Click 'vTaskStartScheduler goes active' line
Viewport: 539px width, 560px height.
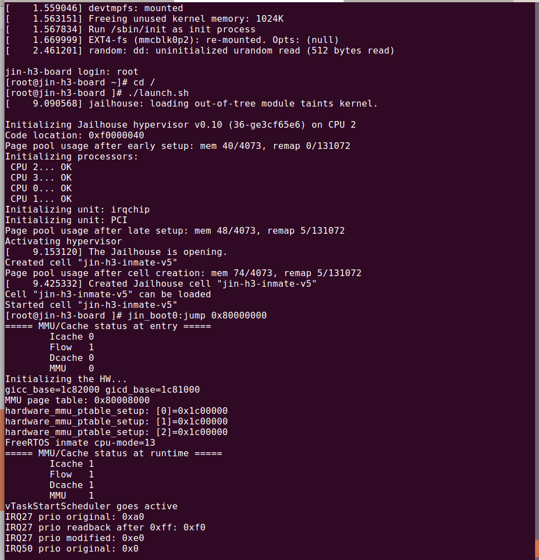click(91, 506)
